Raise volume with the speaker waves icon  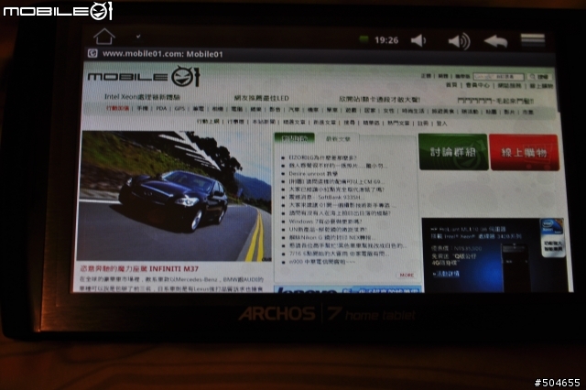click(460, 40)
